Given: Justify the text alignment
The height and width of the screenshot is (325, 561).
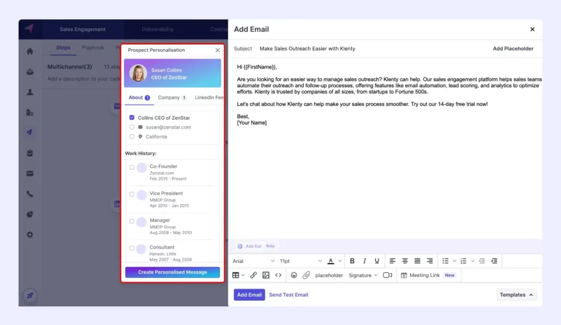Looking at the screenshot, I should (x=417, y=261).
